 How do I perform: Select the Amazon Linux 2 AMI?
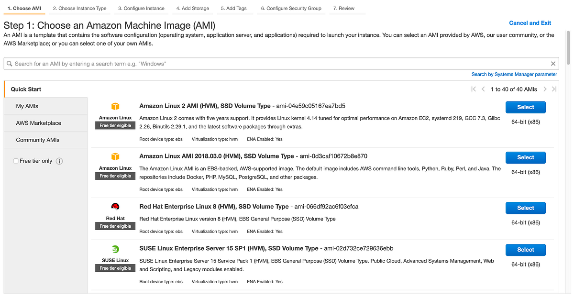click(x=525, y=107)
